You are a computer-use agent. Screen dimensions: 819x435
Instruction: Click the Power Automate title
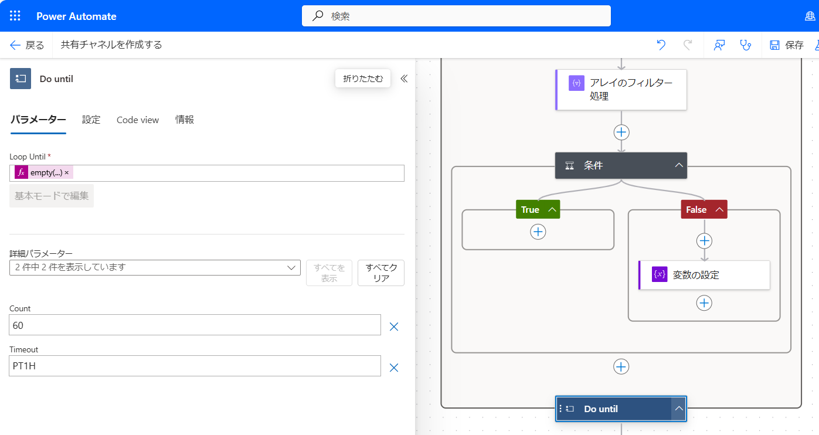[x=76, y=16]
